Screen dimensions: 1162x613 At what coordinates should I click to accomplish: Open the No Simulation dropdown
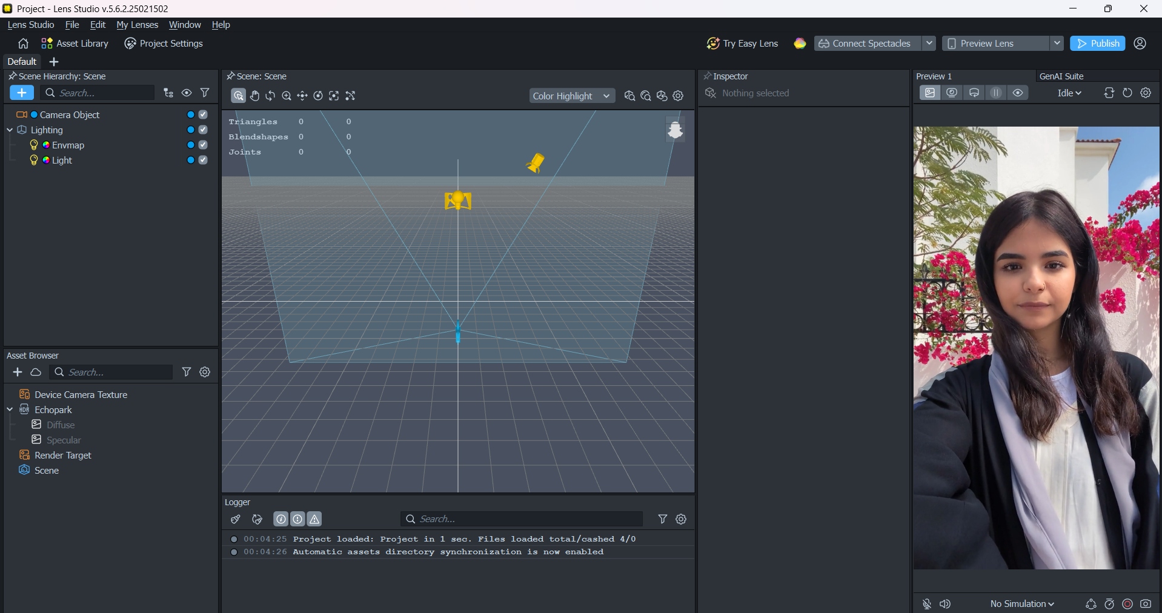point(1022,604)
